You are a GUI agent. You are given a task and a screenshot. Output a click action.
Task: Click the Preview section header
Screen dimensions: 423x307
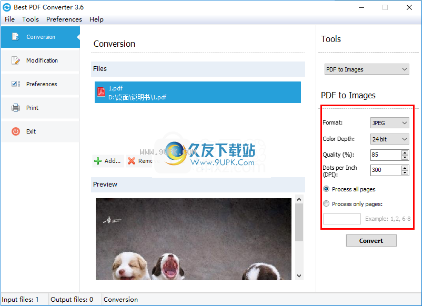pyautogui.click(x=198, y=185)
